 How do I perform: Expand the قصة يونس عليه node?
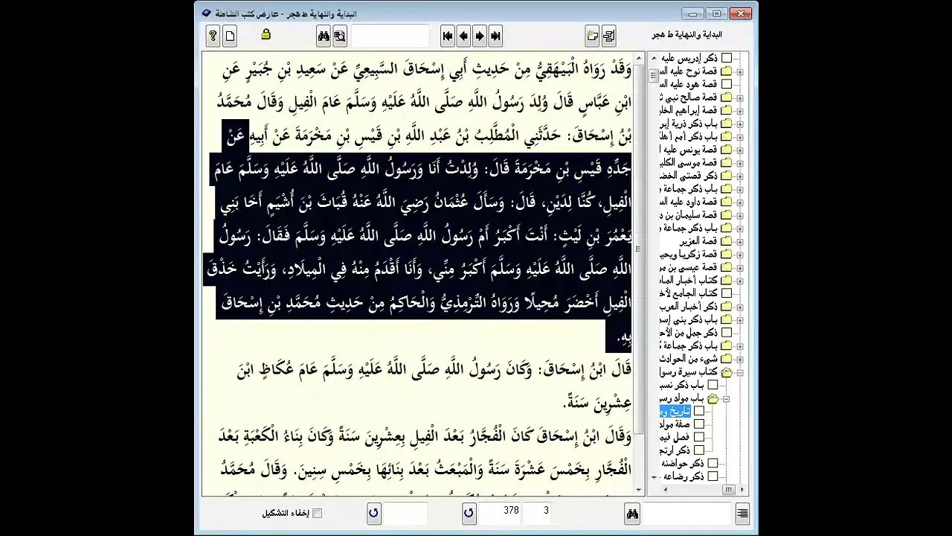click(x=740, y=150)
